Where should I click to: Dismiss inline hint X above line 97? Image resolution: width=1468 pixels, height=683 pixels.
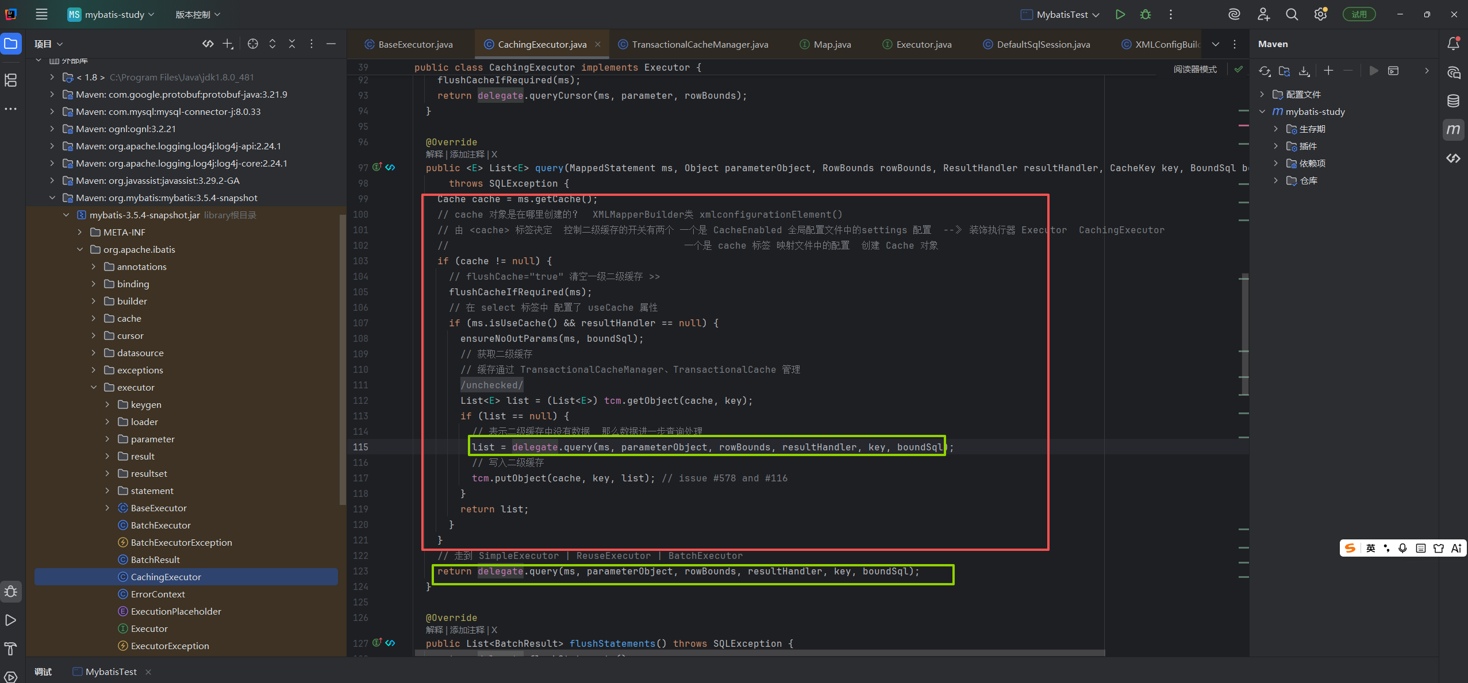click(x=494, y=155)
